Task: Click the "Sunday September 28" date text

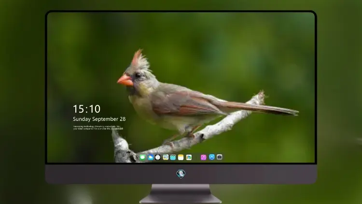Action: 99,119
